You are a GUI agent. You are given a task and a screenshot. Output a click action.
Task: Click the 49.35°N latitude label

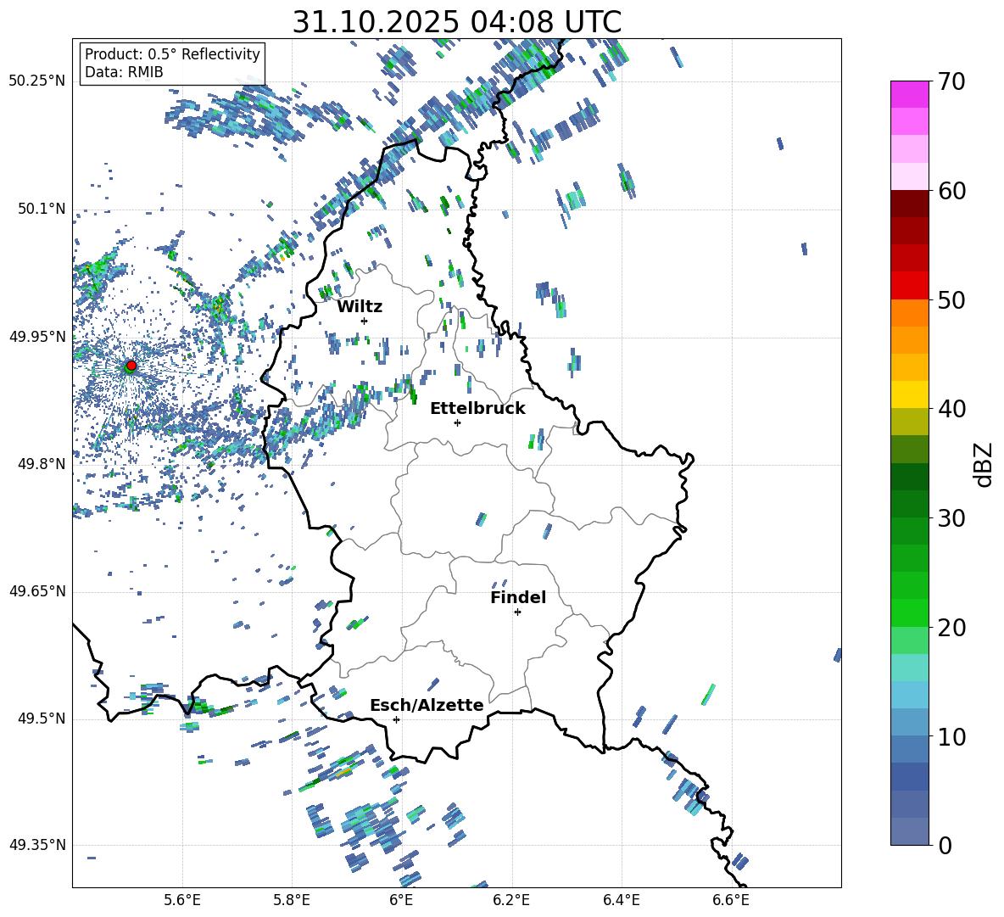37,845
